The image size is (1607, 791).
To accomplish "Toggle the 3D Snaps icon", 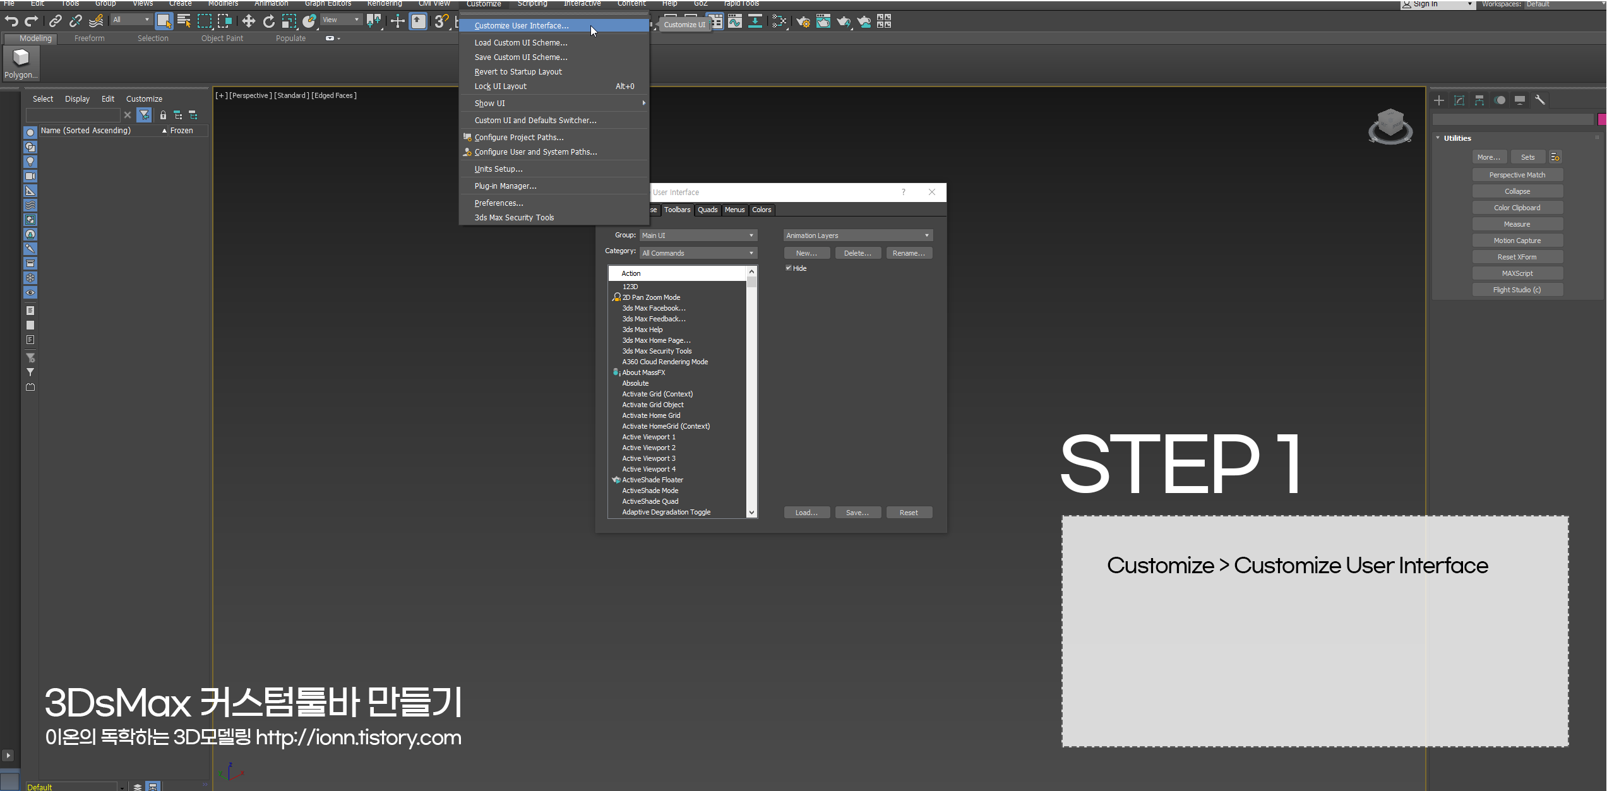I will [441, 21].
